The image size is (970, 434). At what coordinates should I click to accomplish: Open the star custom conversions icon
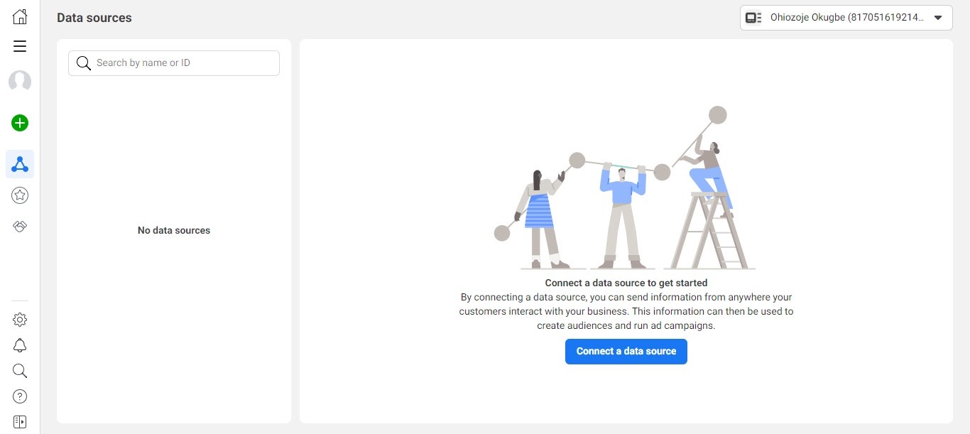point(20,195)
